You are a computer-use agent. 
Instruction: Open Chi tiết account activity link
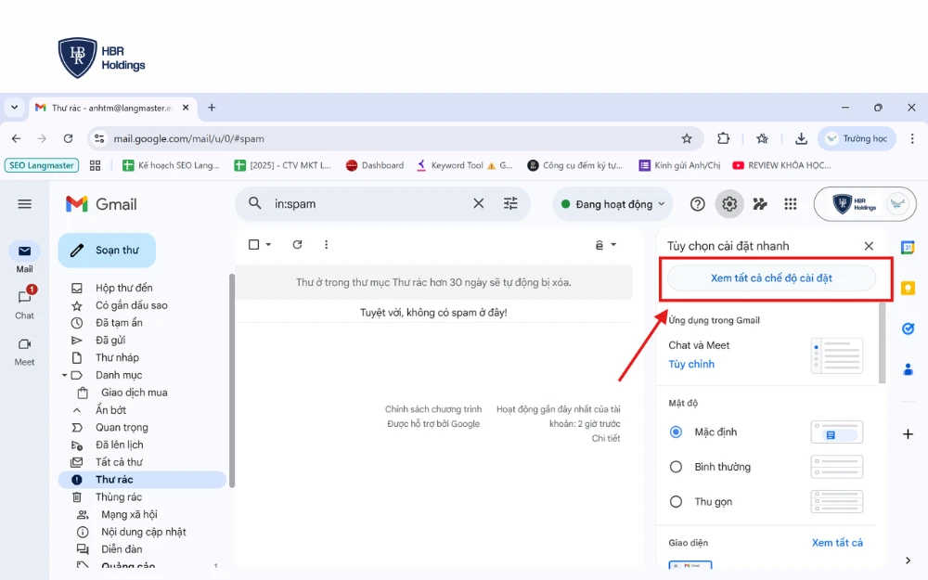605,439
